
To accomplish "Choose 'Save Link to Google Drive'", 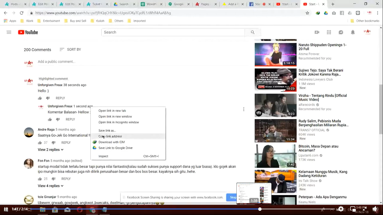I will pyautogui.click(x=128, y=148).
